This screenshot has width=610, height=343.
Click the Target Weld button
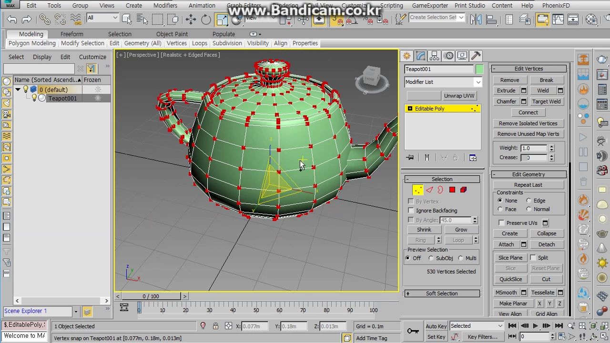(x=547, y=101)
